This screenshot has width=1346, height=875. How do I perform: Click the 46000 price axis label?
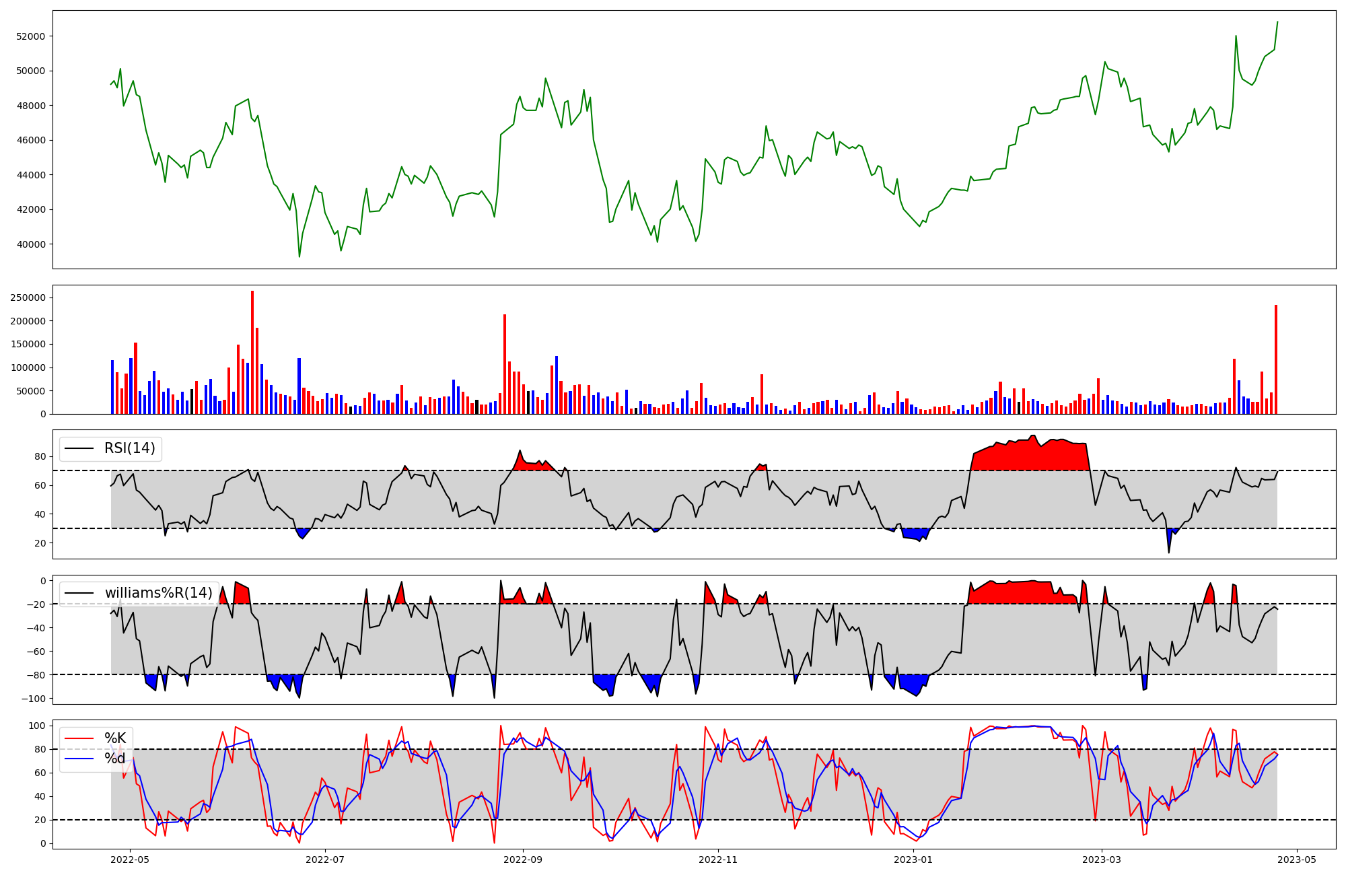(31, 140)
